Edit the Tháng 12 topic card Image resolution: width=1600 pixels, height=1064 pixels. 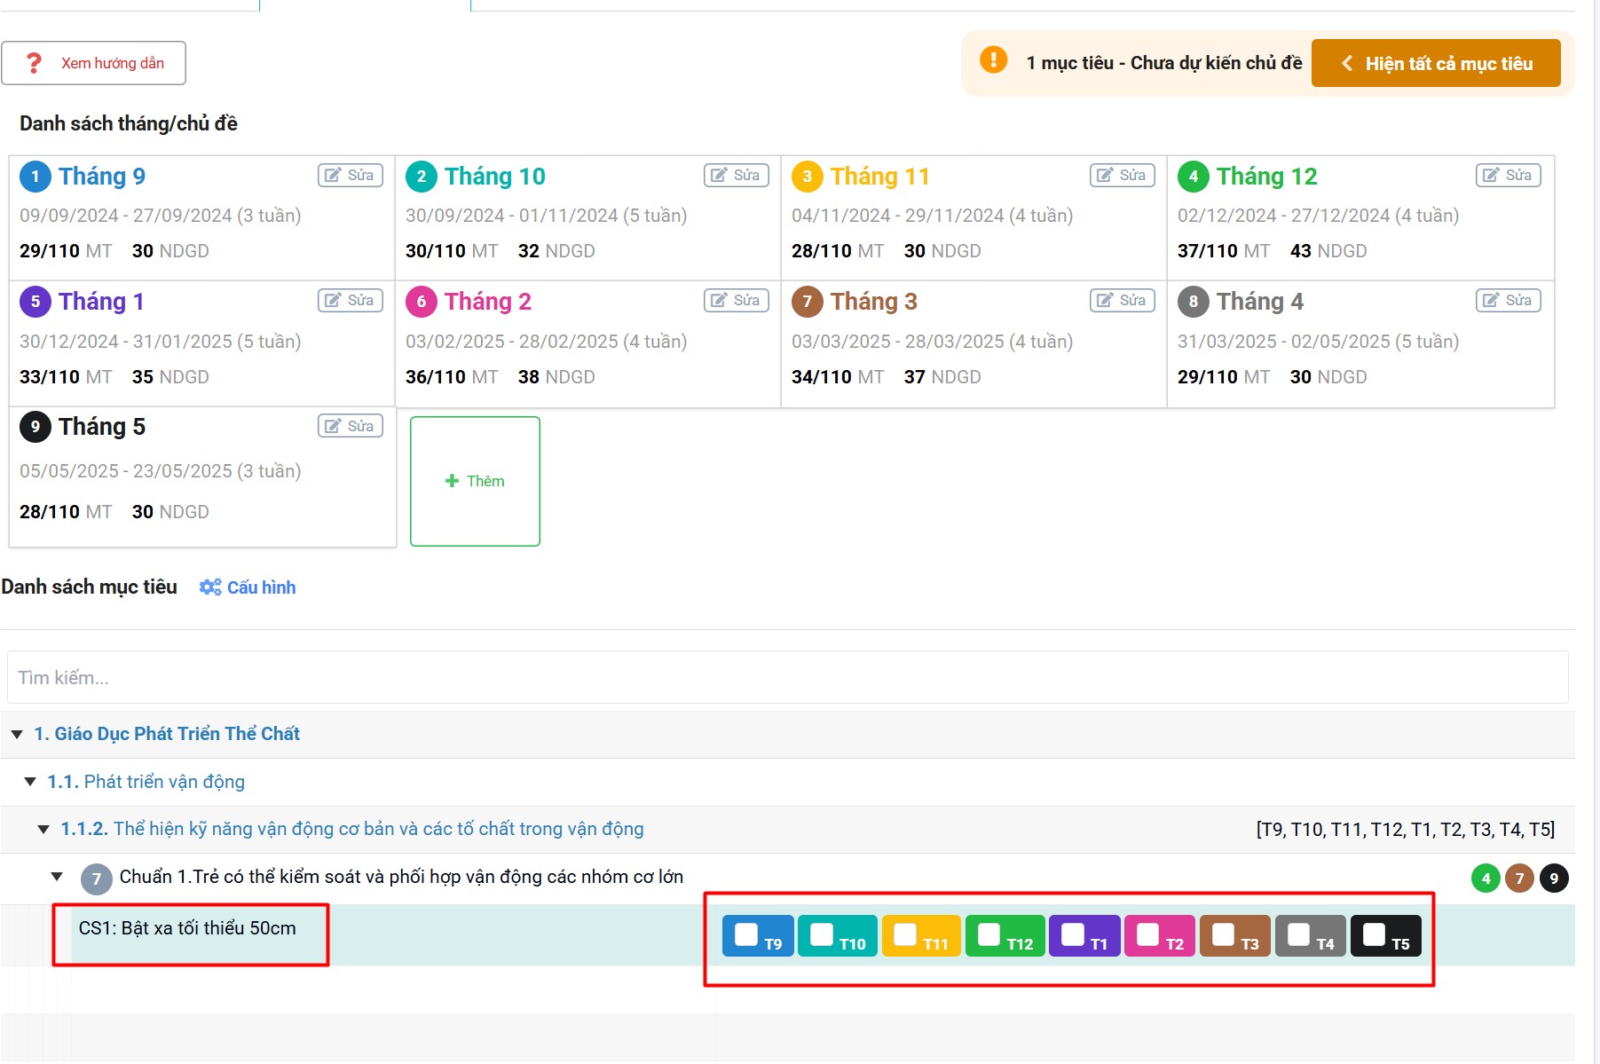click(x=1508, y=176)
